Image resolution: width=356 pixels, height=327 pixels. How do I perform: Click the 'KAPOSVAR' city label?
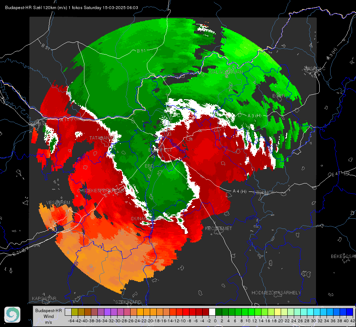[x=44, y=298]
